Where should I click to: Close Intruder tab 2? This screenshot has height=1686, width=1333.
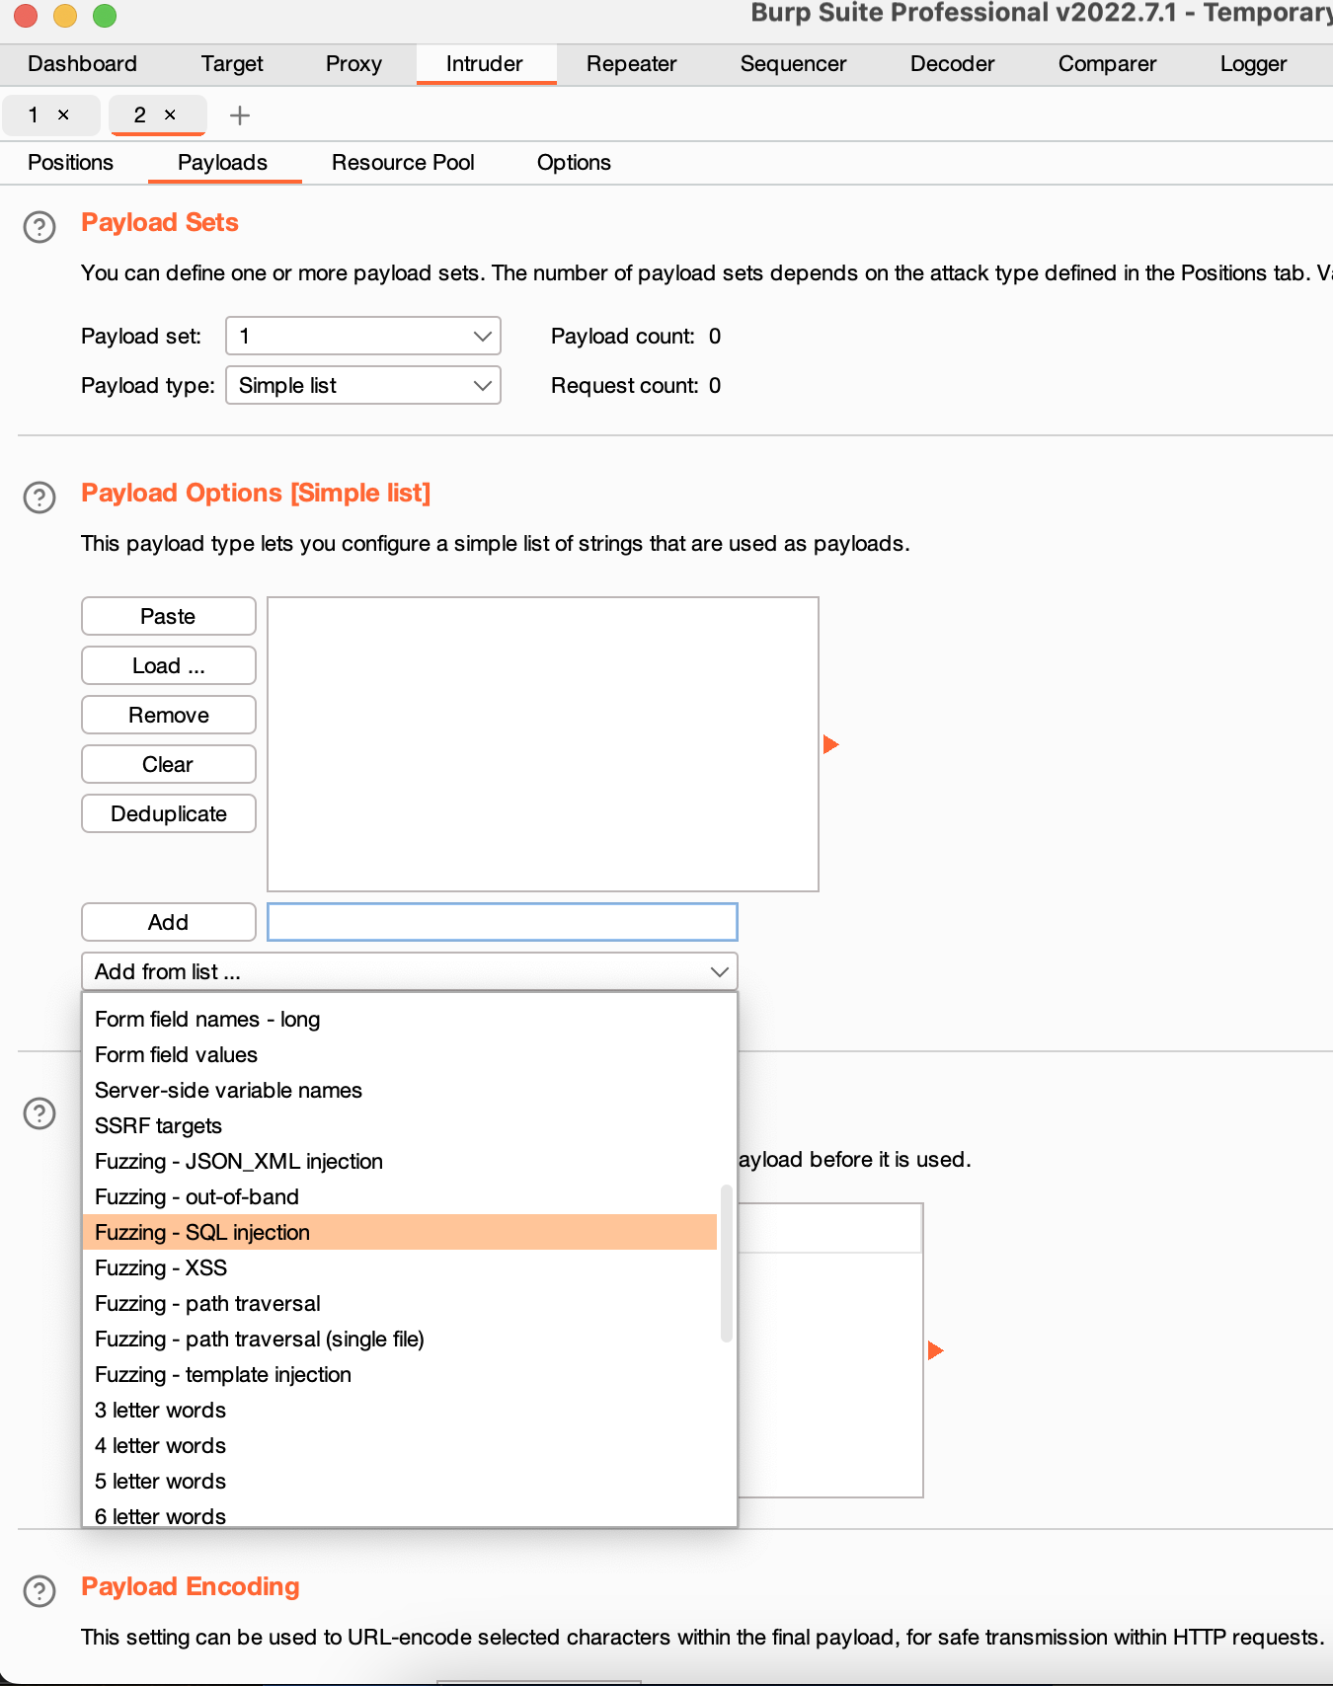tap(170, 115)
